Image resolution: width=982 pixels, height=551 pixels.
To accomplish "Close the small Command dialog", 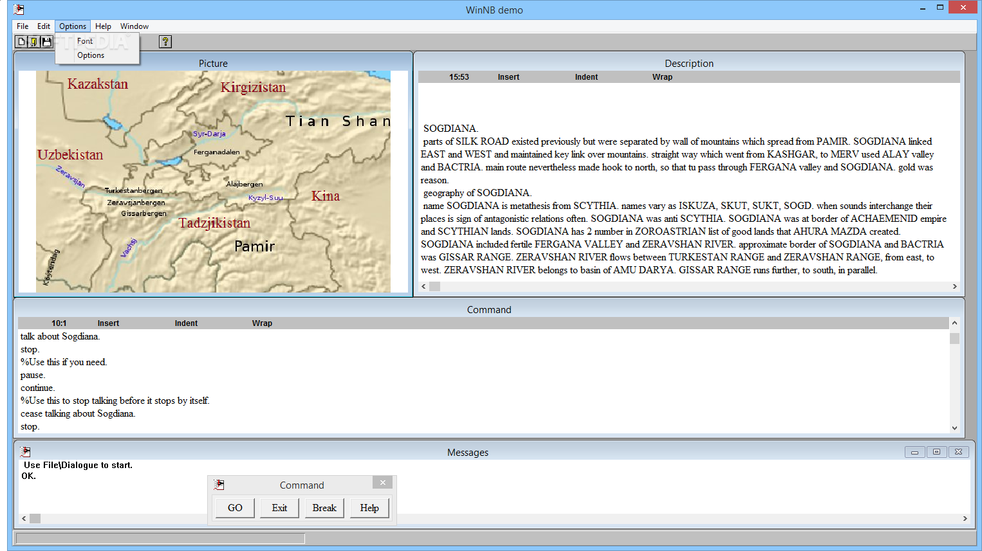I will 382,483.
